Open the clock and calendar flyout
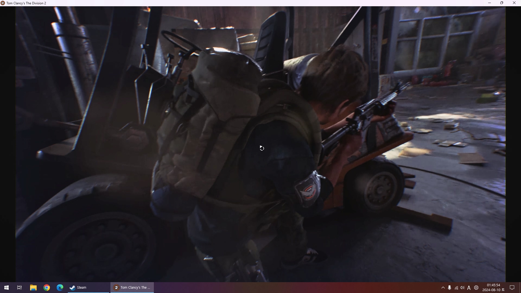Image resolution: width=521 pixels, height=293 pixels. [493, 288]
